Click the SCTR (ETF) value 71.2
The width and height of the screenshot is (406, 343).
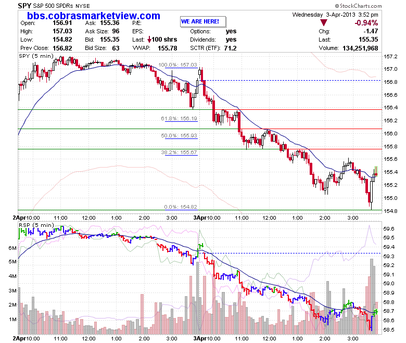click(230, 48)
